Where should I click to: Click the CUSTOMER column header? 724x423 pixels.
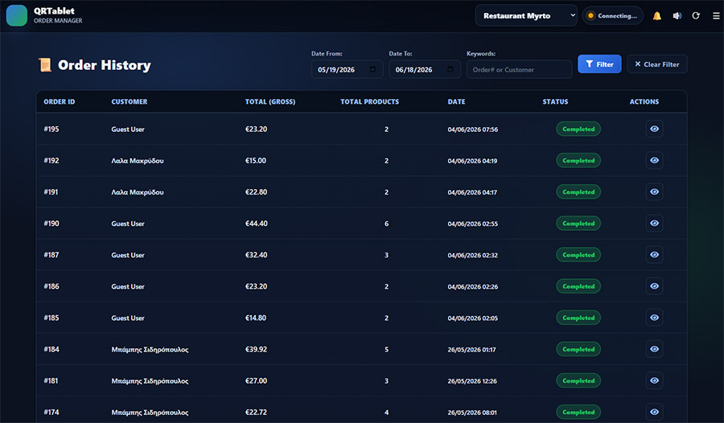130,101
